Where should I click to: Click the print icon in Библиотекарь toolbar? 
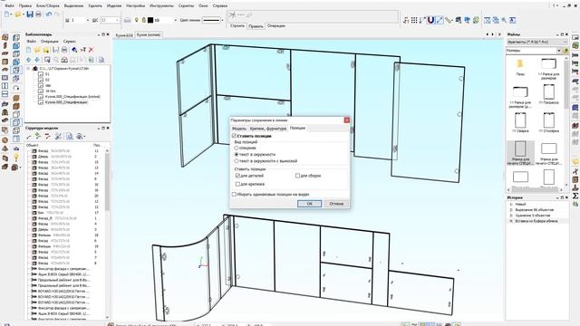[x=64, y=50]
